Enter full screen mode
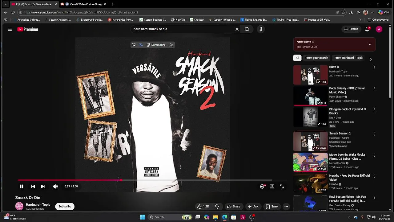Image resolution: width=394 pixels, height=222 pixels. pyautogui.click(x=282, y=187)
